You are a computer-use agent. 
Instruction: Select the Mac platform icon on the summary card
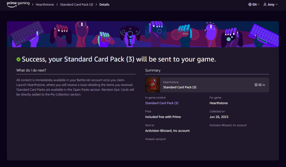click(x=264, y=85)
